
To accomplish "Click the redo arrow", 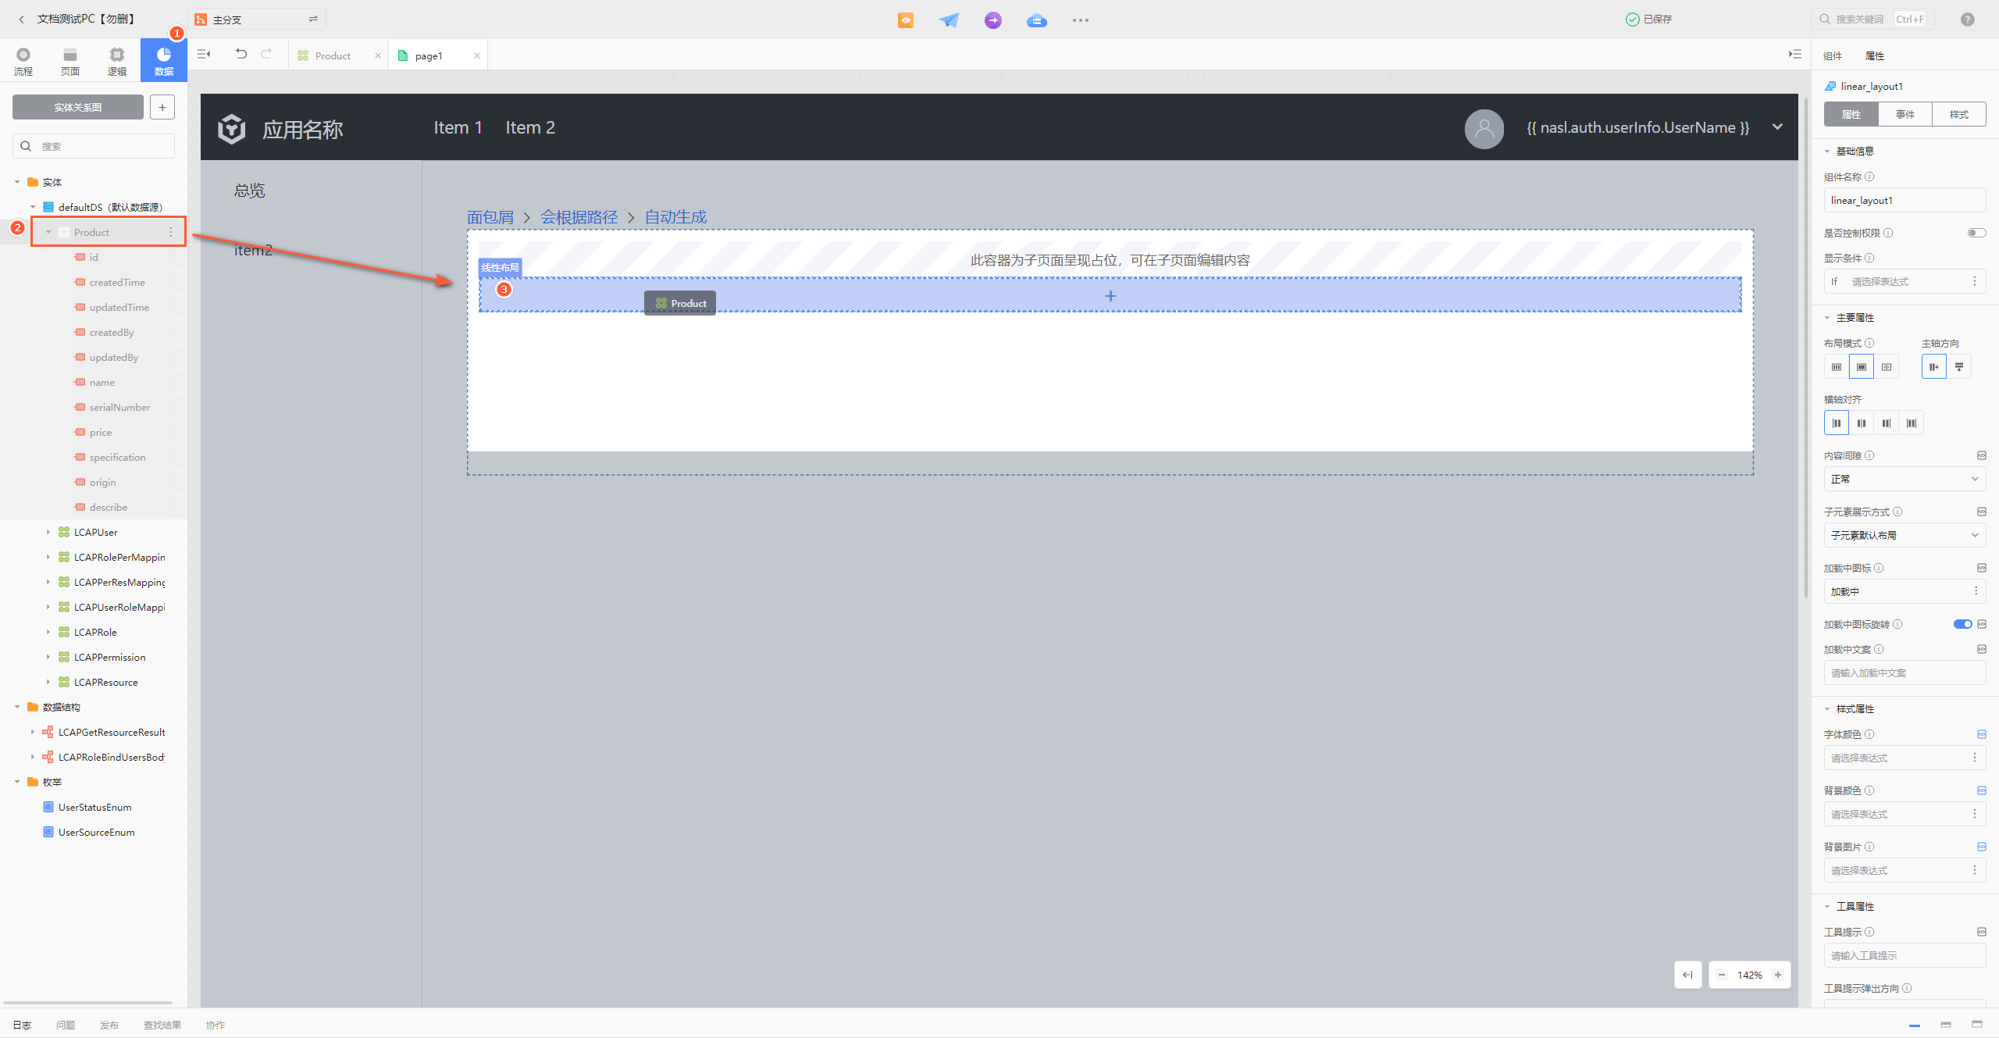I will point(266,54).
